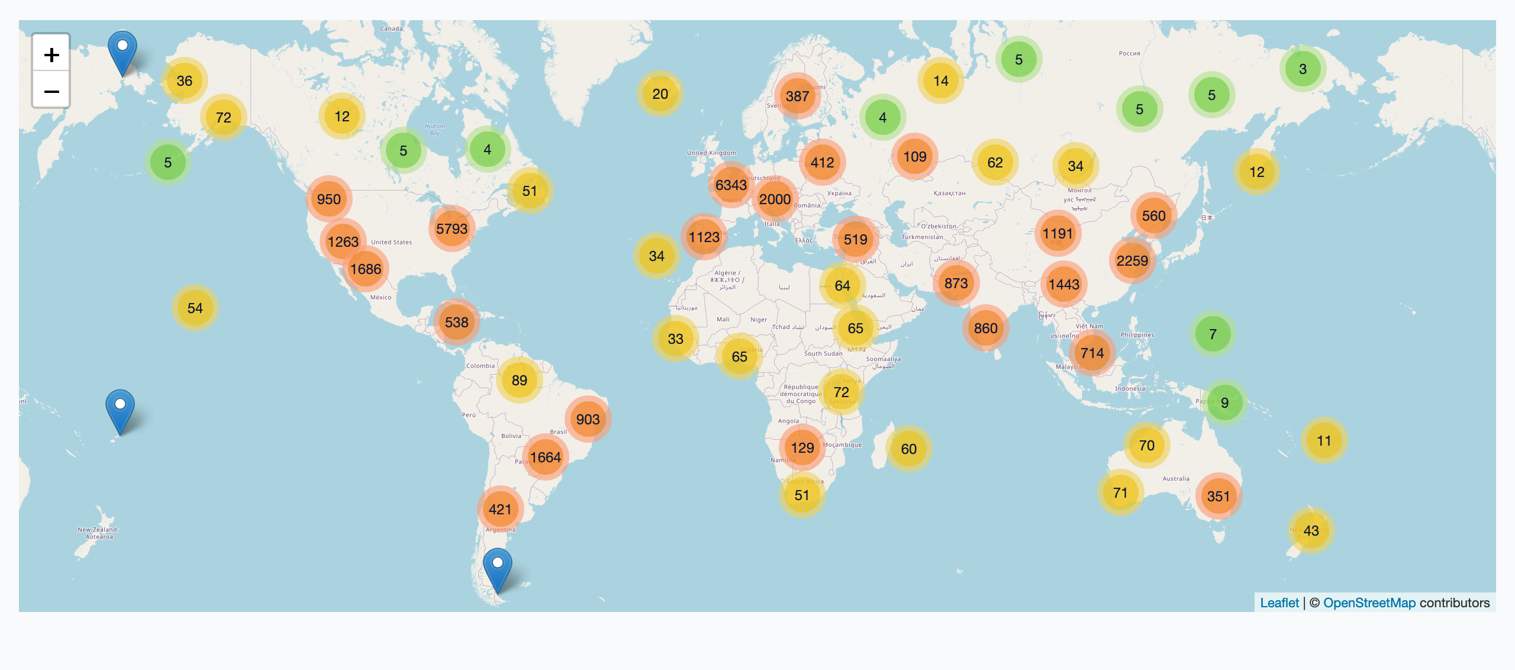Click the zoom out minus button
Screen dimensions: 1515x670
coord(51,91)
